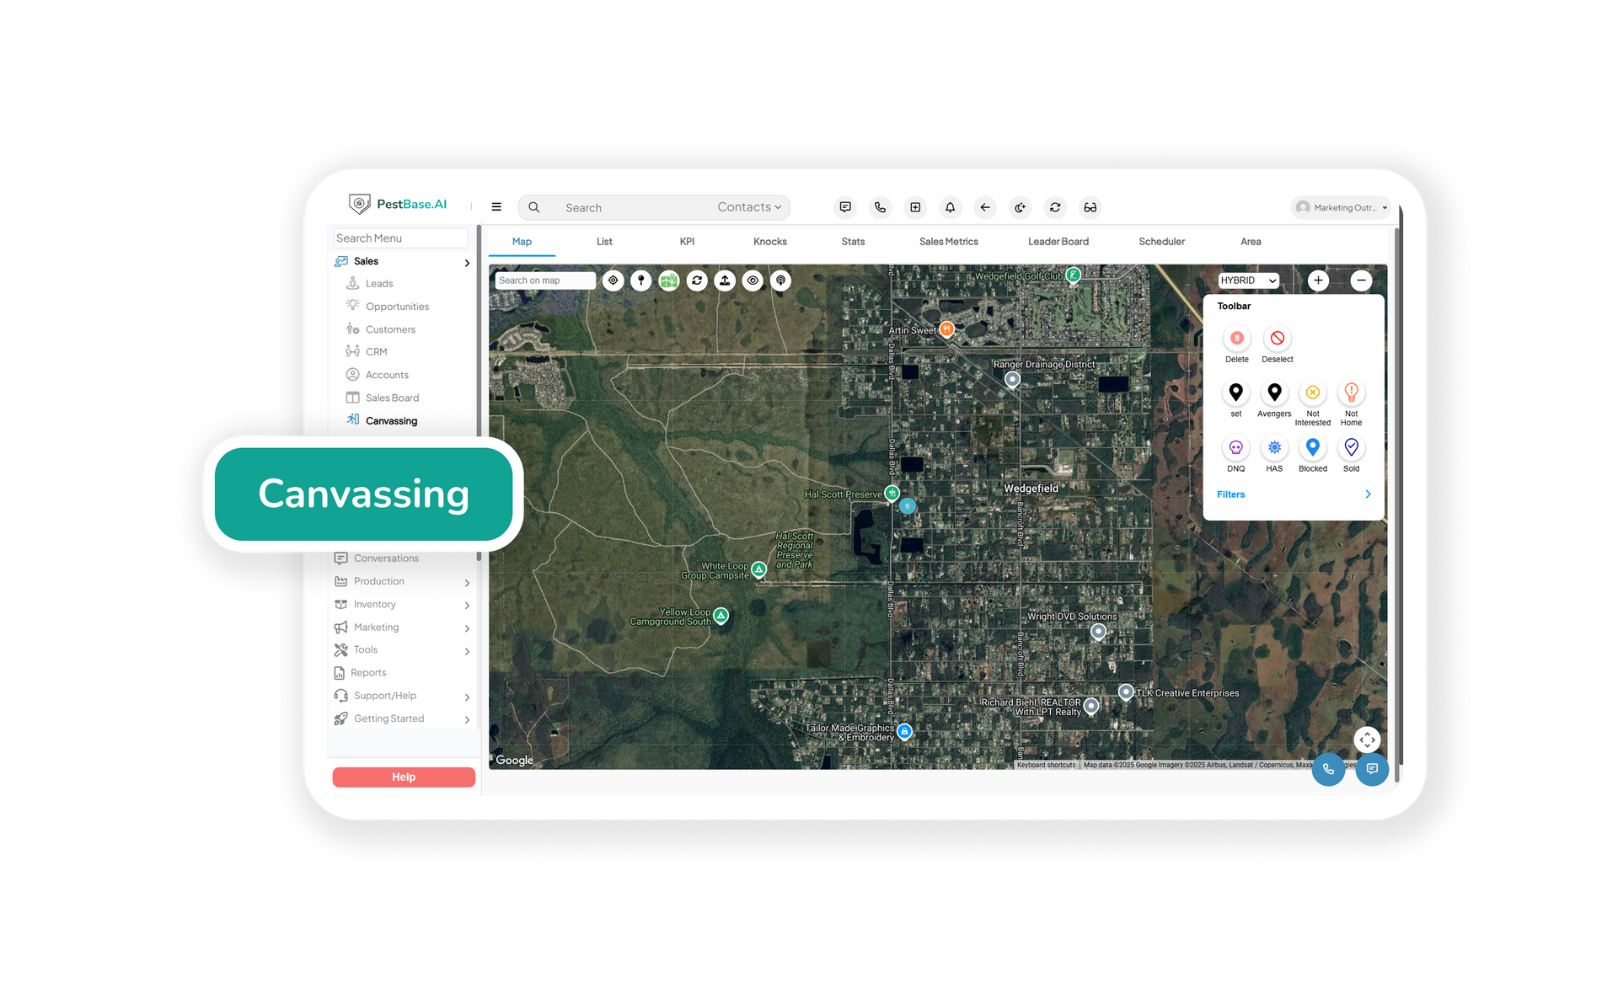Image resolution: width=1618 pixels, height=988 pixels.
Task: Click the glasses icon in header
Action: point(1090,207)
